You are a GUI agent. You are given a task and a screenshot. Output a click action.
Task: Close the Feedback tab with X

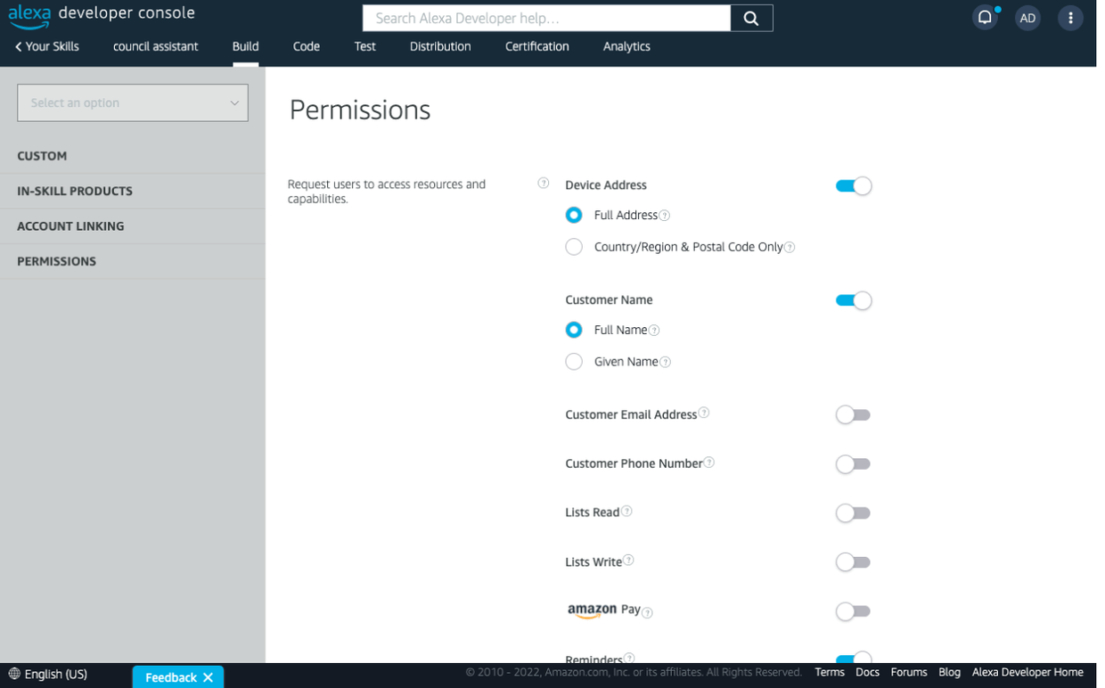[x=208, y=677]
